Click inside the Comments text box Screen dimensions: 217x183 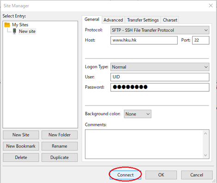tap(144, 144)
